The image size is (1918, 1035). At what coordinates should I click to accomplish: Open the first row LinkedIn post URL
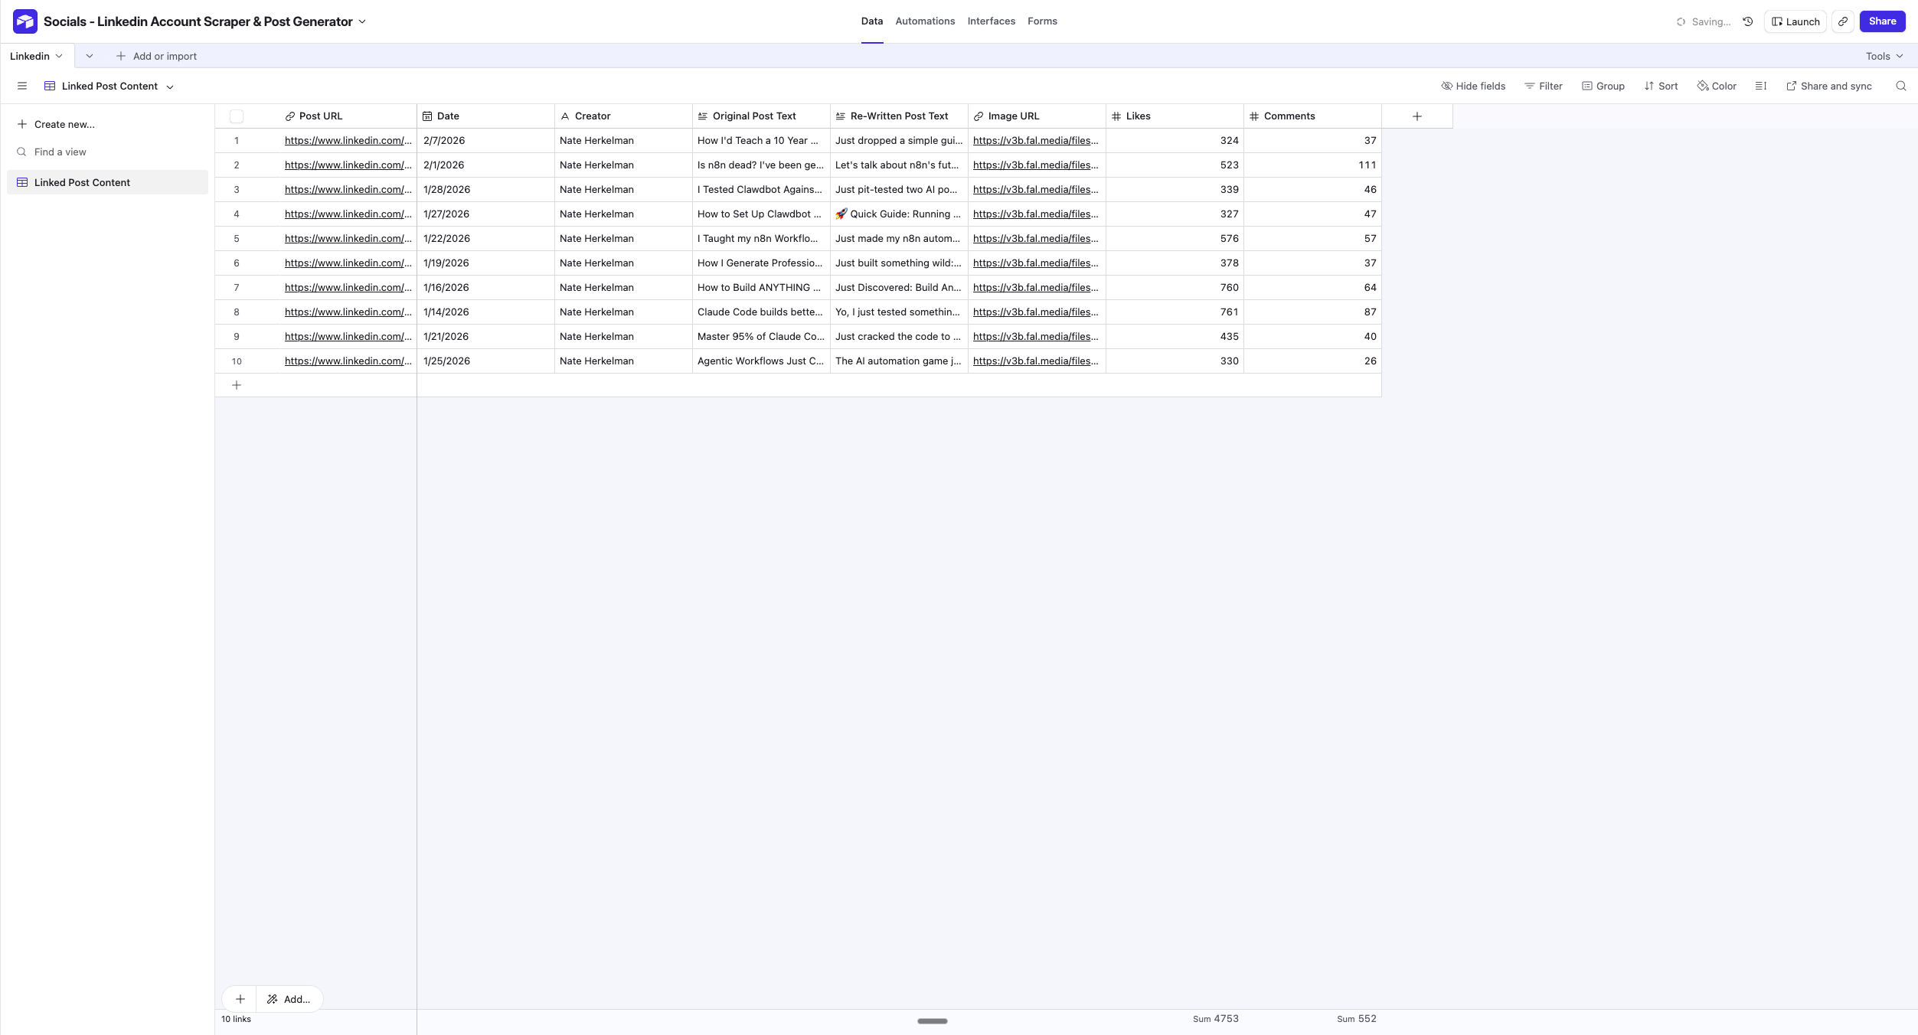pyautogui.click(x=348, y=141)
